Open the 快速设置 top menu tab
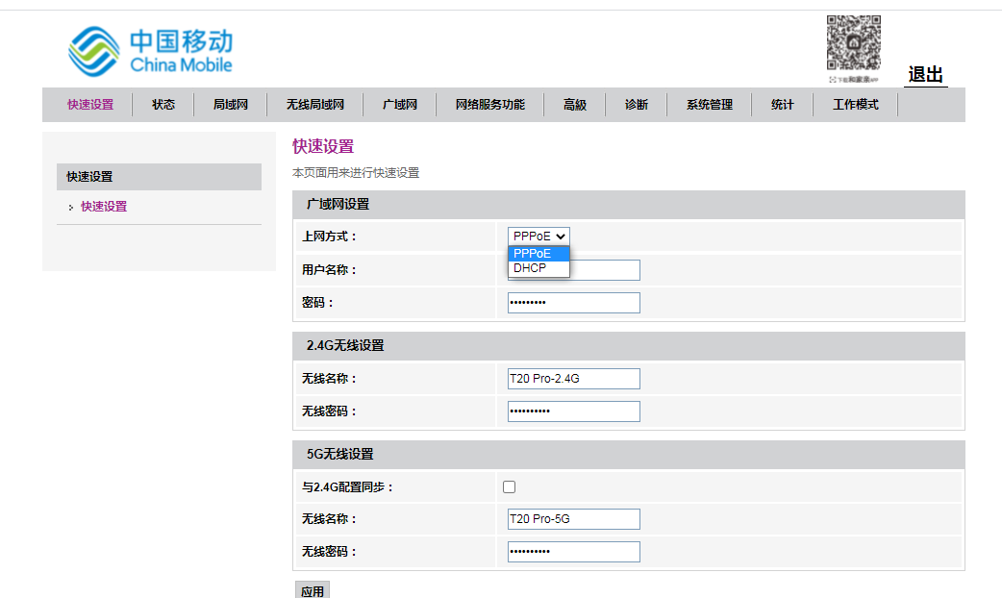Image resolution: width=1002 pixels, height=598 pixels. (x=90, y=104)
